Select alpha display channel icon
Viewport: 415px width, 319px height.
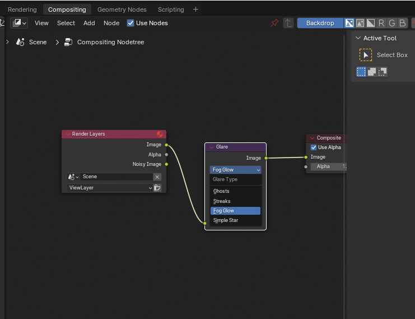(371, 23)
